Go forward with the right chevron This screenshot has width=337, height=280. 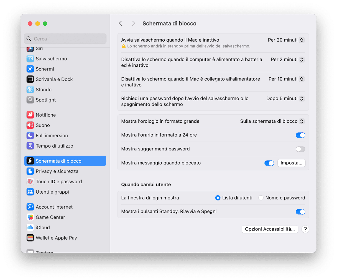tap(134, 24)
